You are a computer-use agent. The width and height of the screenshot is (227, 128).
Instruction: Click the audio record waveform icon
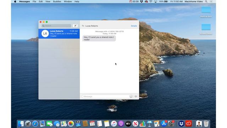pyautogui.click(x=136, y=96)
